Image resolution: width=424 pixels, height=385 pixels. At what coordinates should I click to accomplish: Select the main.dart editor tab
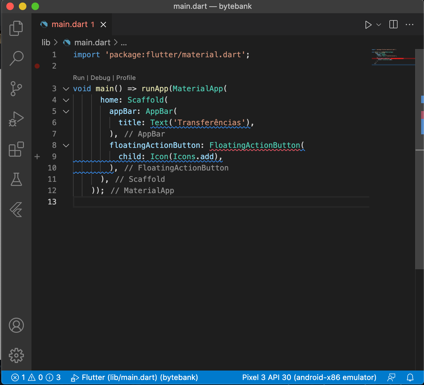pyautogui.click(x=72, y=25)
